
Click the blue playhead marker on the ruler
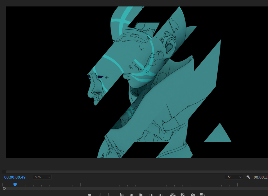click(x=15, y=184)
